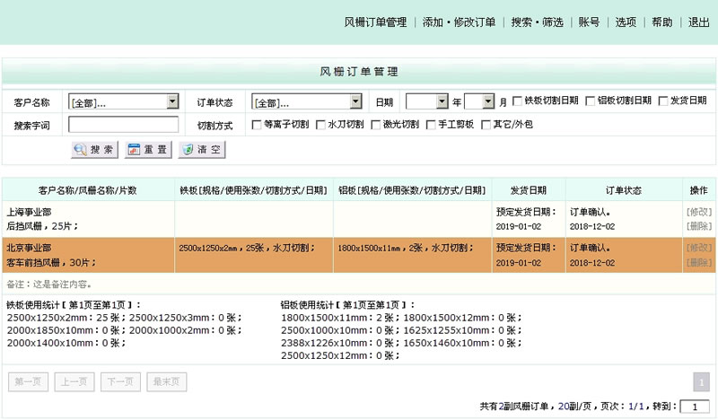This screenshot has height=420, width=718.
Task: Open the 帮助 help menu
Action: coord(661,22)
